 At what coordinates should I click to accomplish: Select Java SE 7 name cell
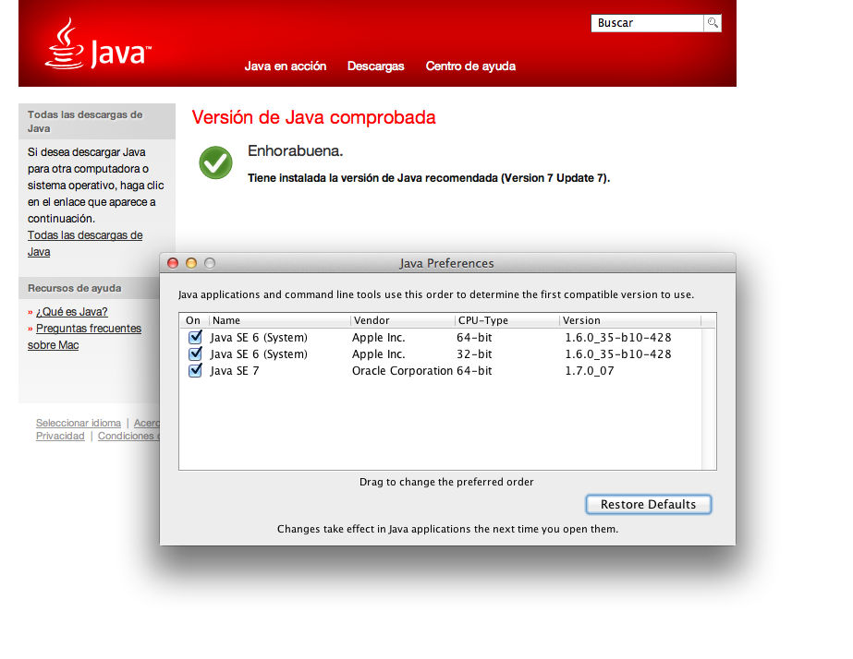click(x=235, y=370)
